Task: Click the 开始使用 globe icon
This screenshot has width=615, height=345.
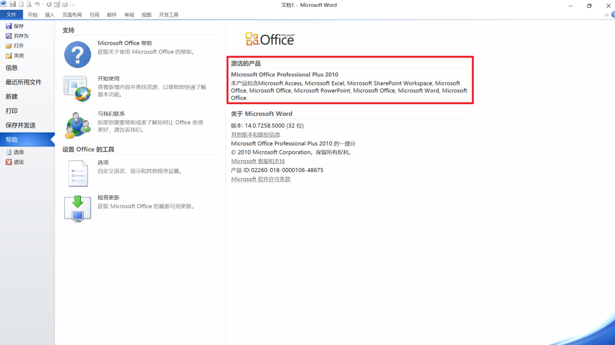Action: pyautogui.click(x=77, y=89)
